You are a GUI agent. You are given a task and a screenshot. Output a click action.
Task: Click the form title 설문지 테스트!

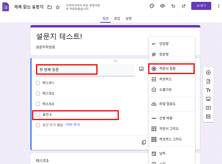59,36
